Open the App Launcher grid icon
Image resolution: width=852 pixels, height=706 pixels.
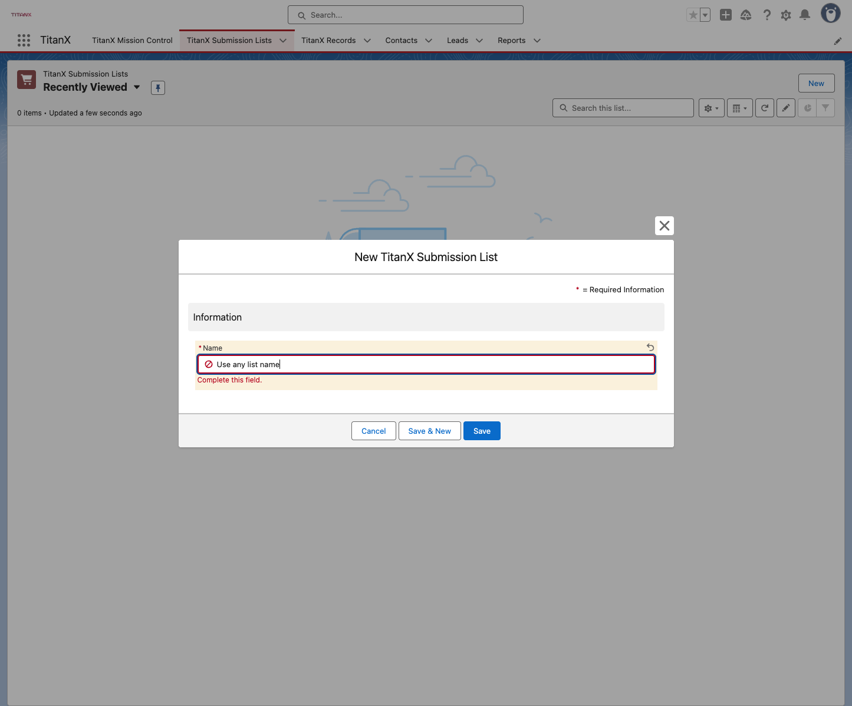coord(24,40)
